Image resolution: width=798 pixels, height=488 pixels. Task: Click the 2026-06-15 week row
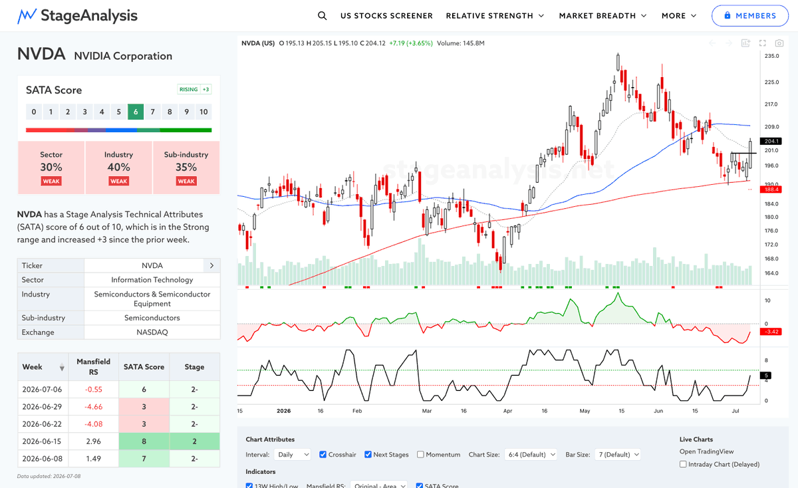coord(118,440)
